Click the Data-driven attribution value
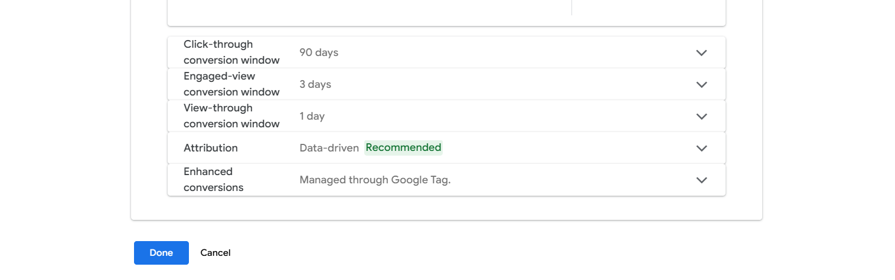This screenshot has width=895, height=280. (x=329, y=148)
